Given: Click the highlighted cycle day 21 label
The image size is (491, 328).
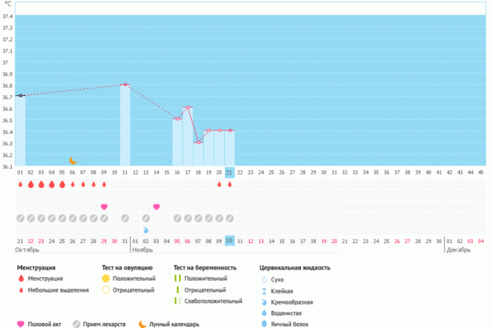Looking at the screenshot, I should tap(230, 172).
